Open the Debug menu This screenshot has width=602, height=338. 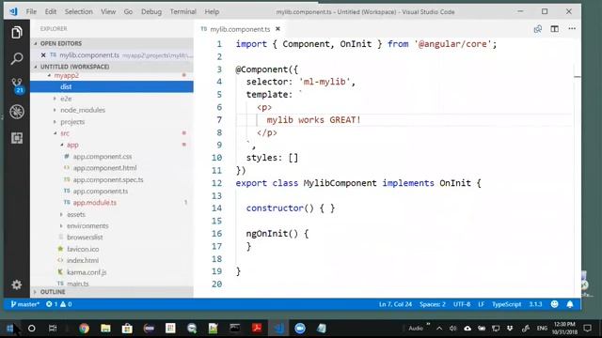[x=151, y=12]
